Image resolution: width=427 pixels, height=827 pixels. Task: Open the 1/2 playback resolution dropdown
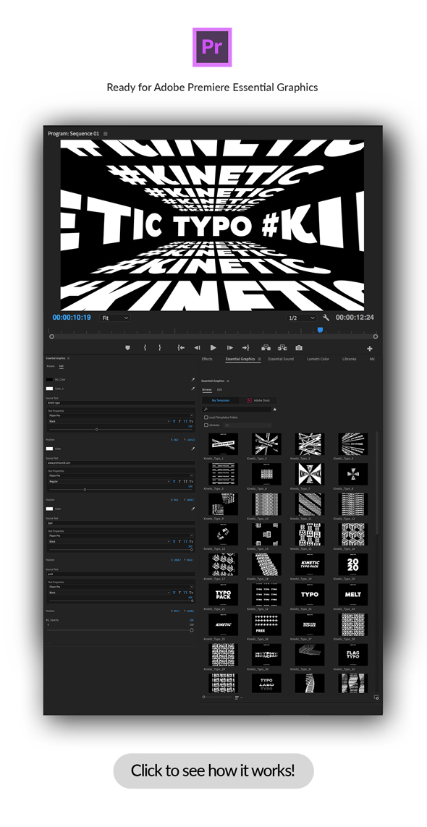[301, 318]
